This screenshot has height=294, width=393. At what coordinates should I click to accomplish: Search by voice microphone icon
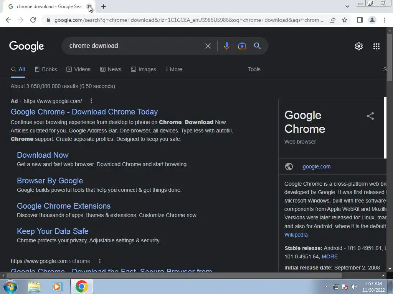click(226, 46)
